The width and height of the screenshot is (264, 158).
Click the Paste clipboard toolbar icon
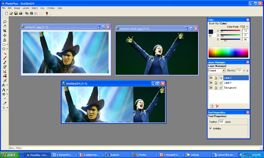tap(31, 13)
